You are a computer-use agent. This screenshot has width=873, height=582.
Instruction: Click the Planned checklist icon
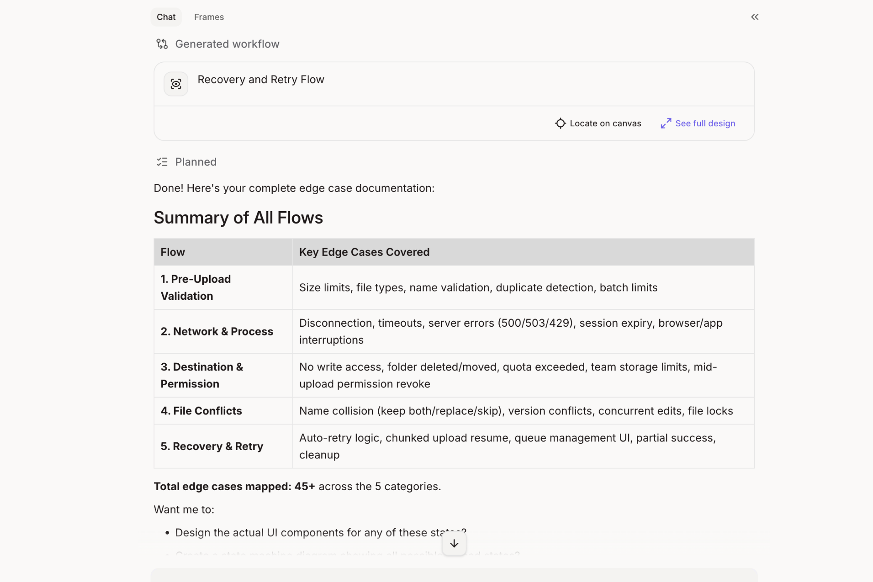pyautogui.click(x=162, y=162)
